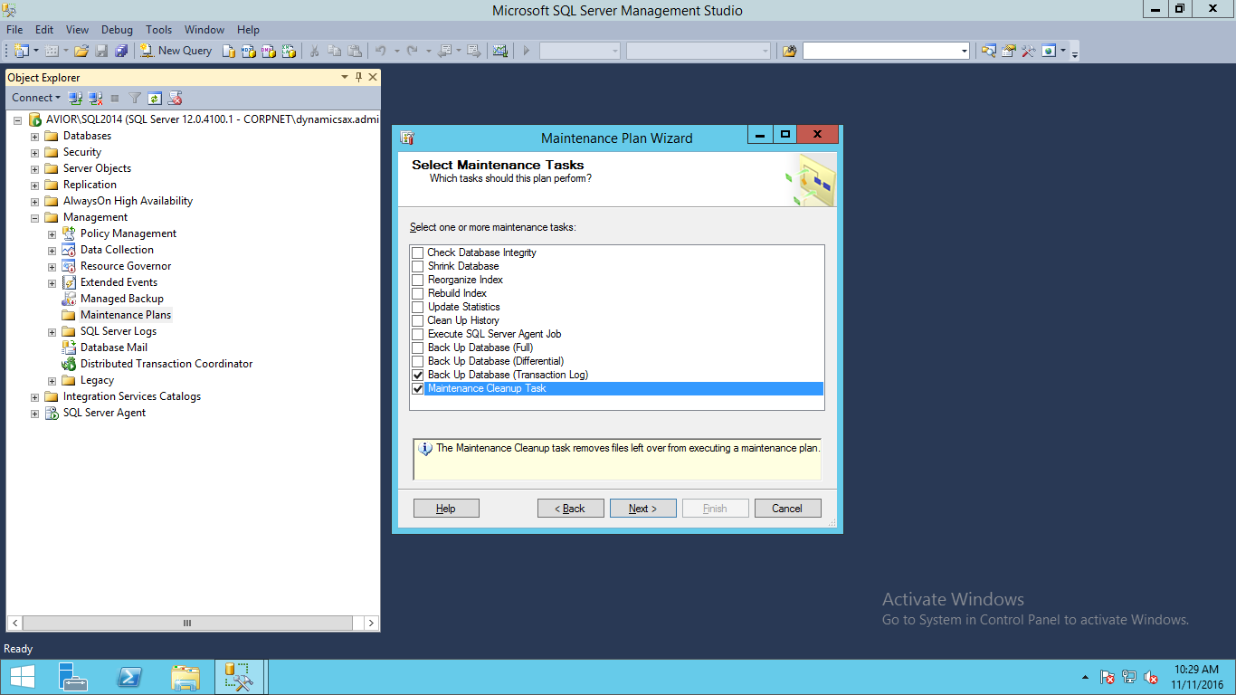Open the Connect dropdown in Object Explorer
This screenshot has width=1236, height=695.
coord(36,98)
